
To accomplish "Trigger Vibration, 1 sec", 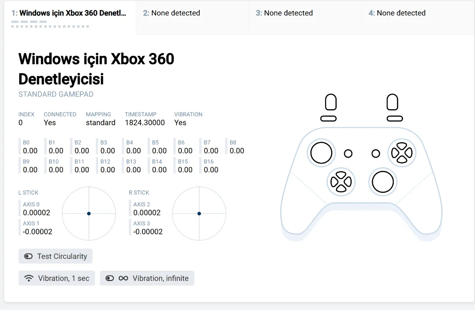I will [57, 278].
